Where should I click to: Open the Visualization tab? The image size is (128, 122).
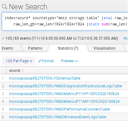104,48
